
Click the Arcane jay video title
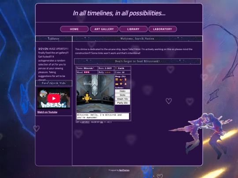tap(58, 94)
